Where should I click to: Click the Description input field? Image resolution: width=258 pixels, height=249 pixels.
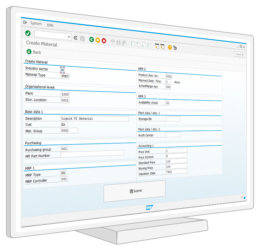[x=94, y=119]
